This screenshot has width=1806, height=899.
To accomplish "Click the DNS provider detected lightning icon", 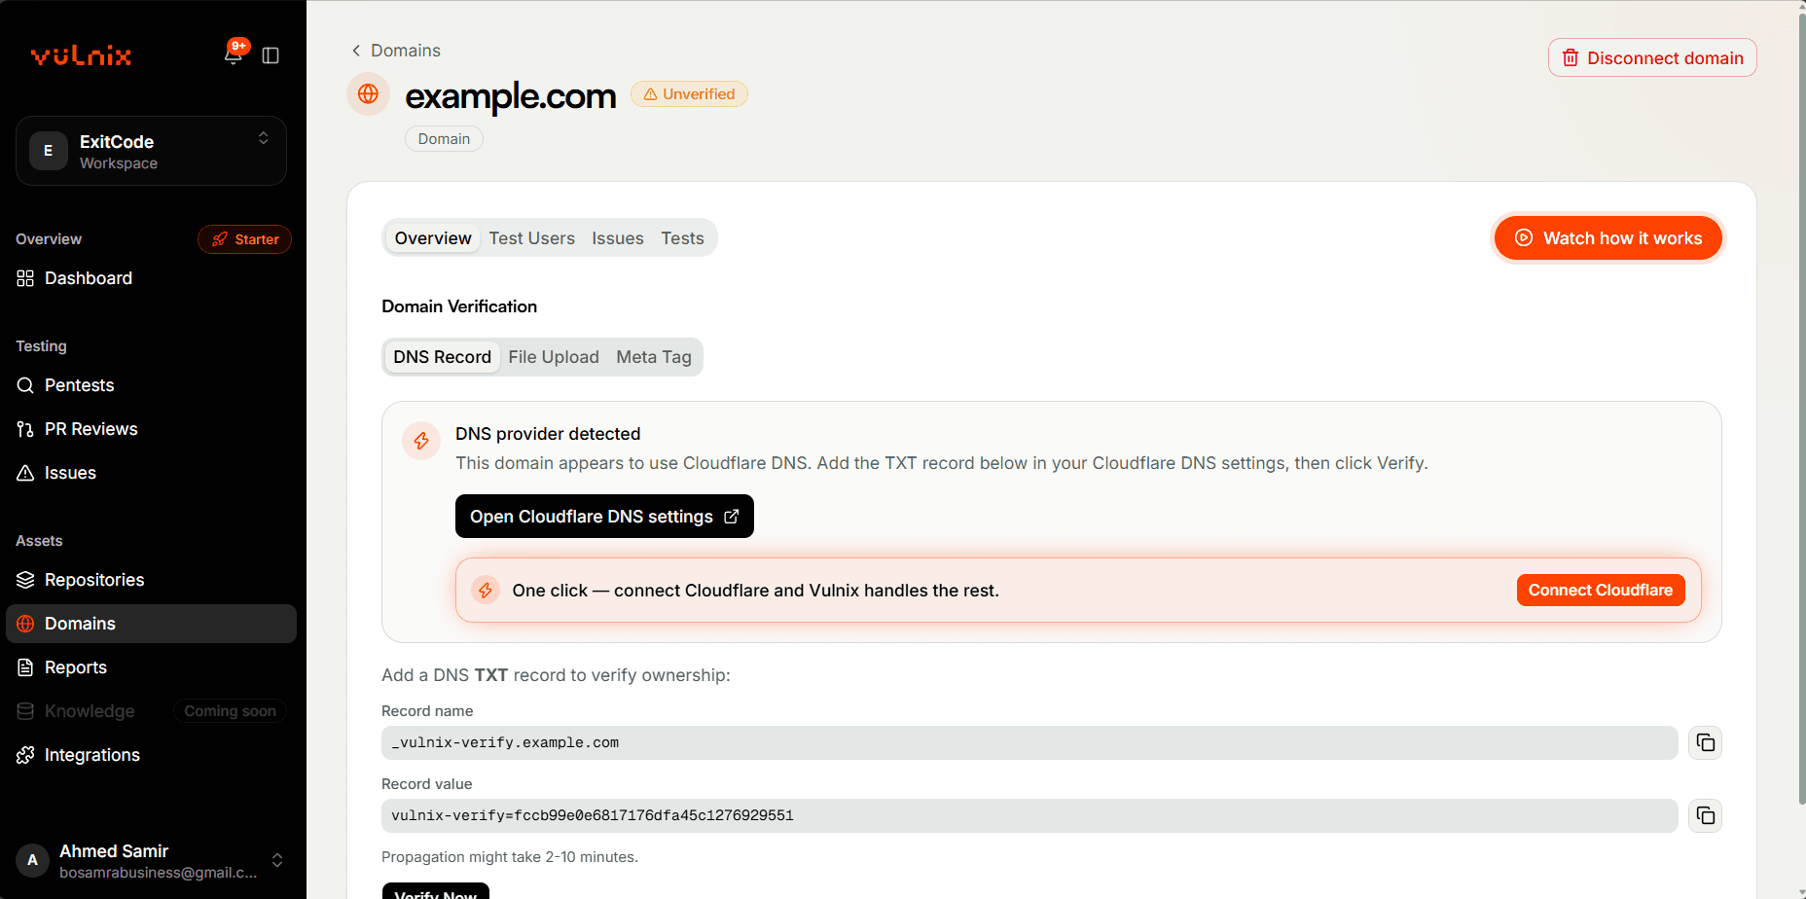I will pos(421,441).
